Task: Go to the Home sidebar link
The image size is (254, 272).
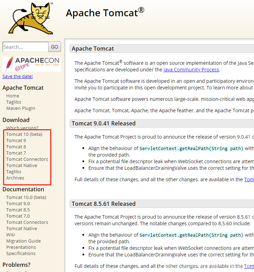Action: (x=13, y=96)
